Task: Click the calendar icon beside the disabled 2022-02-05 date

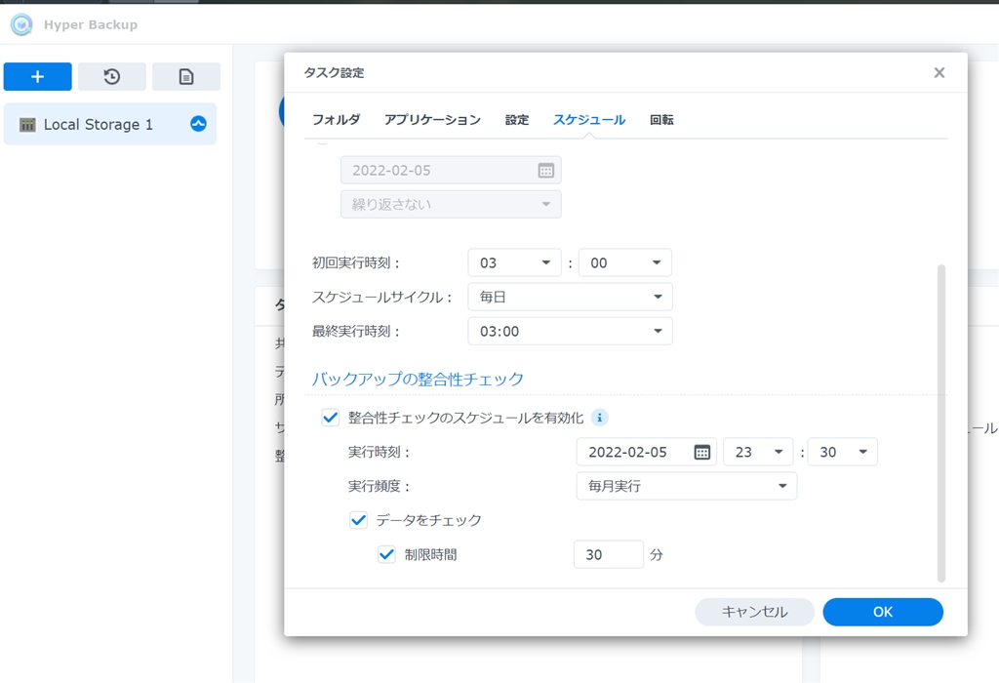Action: [546, 170]
